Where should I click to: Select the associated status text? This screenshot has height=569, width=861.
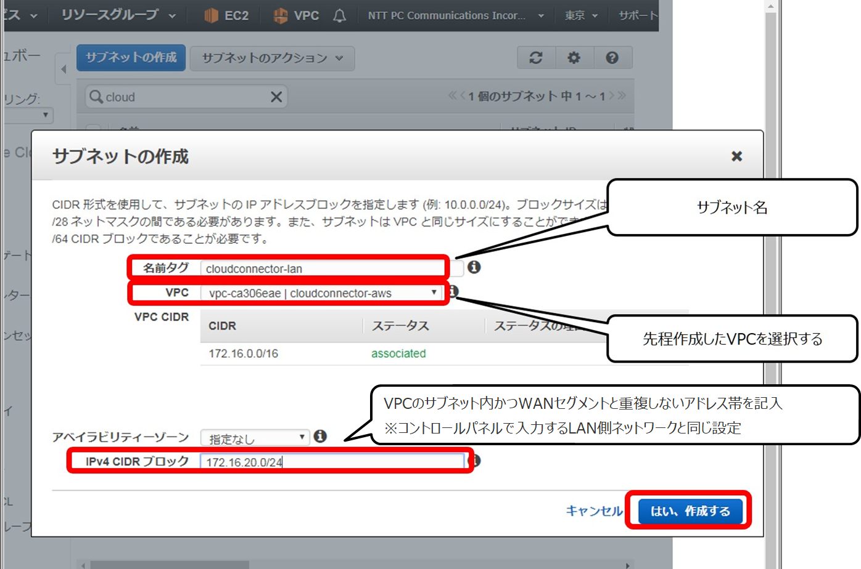(x=398, y=353)
